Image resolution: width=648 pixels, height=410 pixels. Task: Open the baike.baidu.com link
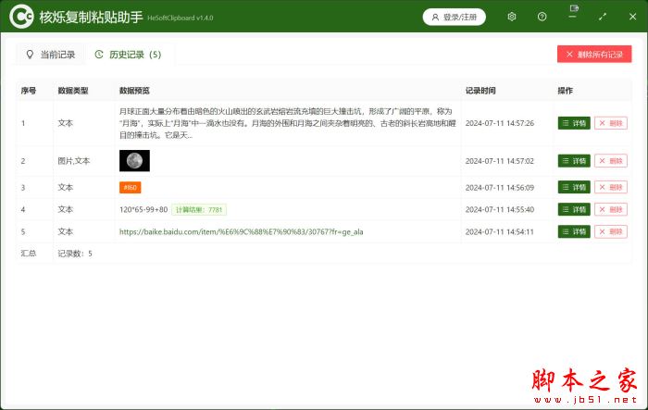242,232
